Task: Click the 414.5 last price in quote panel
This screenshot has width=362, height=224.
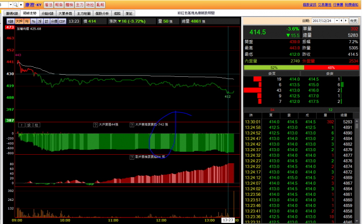Action: click(x=257, y=32)
